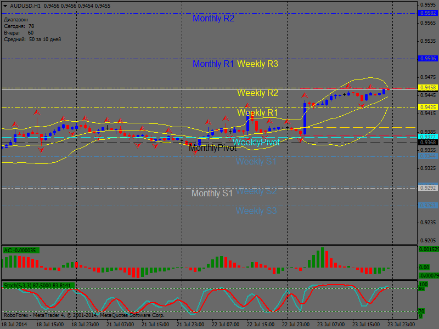The height and width of the screenshot is (329, 439).
Task: Click the white Monthly S1 label
Action: (212, 194)
